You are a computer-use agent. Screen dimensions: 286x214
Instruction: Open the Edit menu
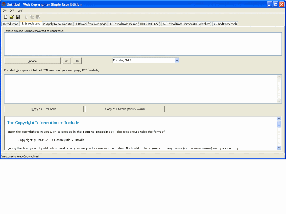pos(12,10)
